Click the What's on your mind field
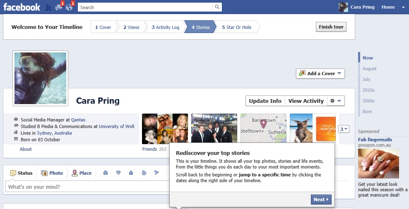Image resolution: width=409 pixels, height=209 pixels. point(87,187)
